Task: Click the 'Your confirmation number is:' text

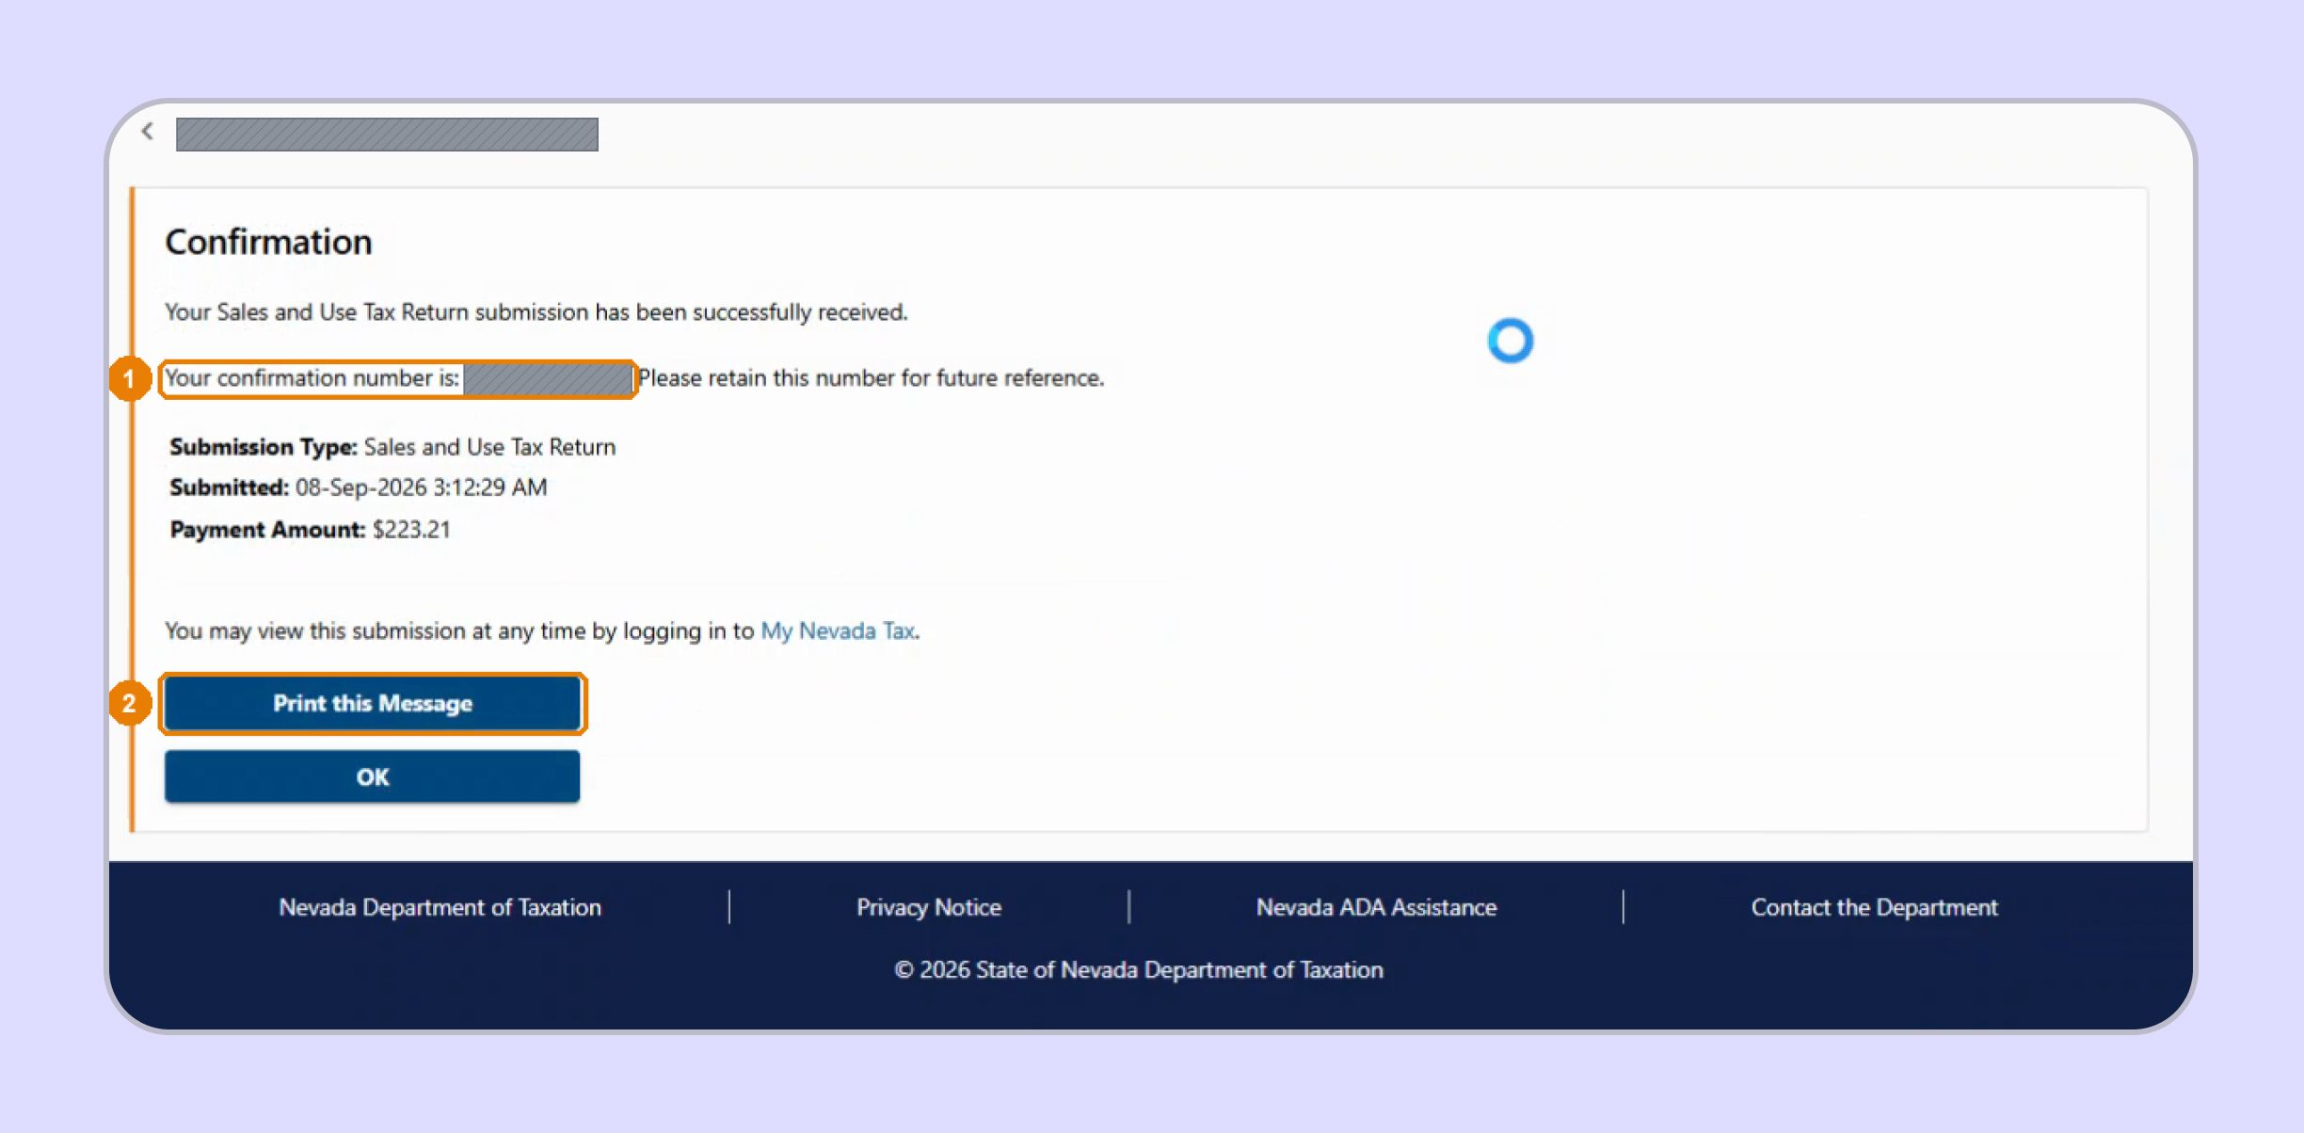Action: (x=312, y=378)
